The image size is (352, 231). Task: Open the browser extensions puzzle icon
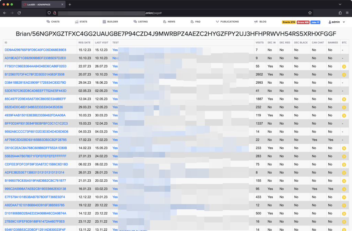coord(340,13)
